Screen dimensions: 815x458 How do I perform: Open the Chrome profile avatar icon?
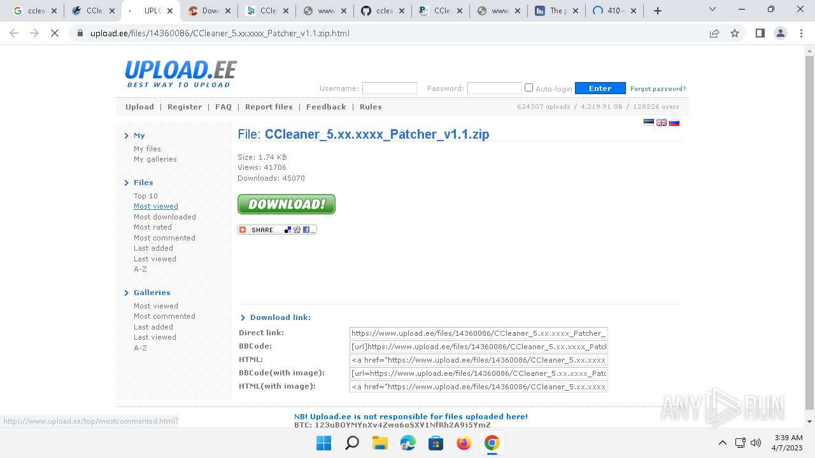[780, 33]
